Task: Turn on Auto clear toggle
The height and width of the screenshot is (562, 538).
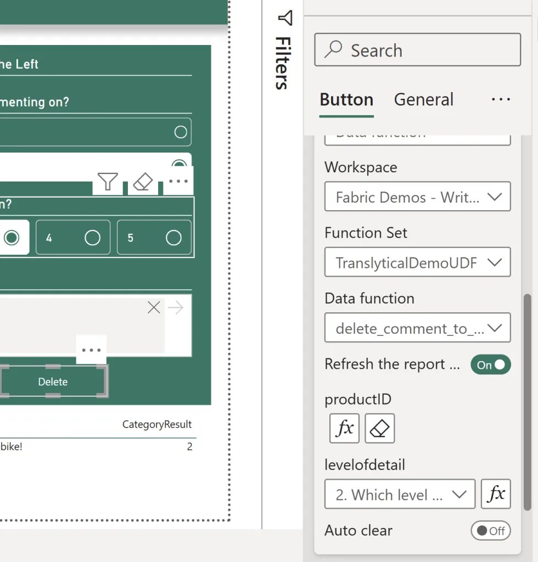Action: click(491, 531)
